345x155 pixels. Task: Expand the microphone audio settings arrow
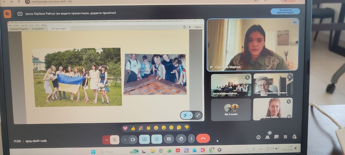tap(107, 139)
